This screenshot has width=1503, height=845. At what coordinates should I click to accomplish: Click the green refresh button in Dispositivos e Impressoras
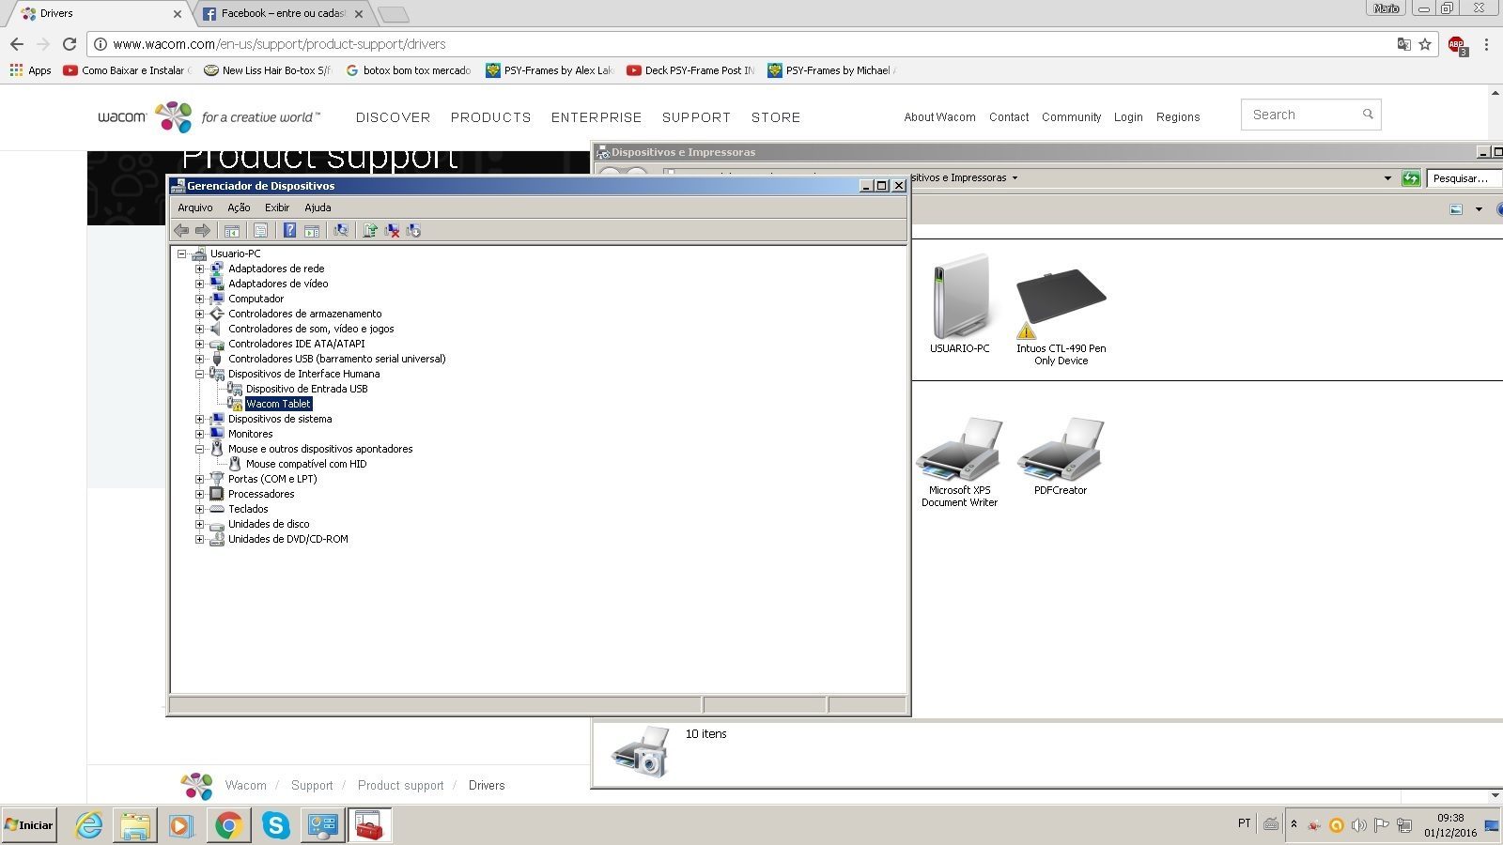pyautogui.click(x=1411, y=178)
